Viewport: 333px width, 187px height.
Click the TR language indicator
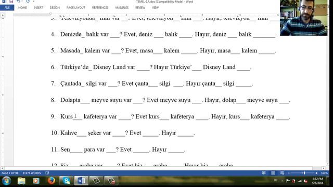click(275, 180)
